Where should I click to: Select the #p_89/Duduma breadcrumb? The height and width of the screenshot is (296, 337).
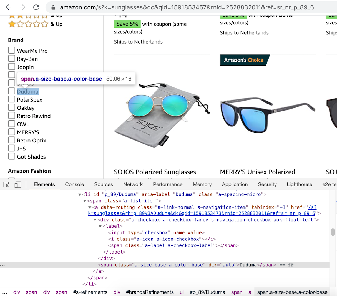(207, 292)
